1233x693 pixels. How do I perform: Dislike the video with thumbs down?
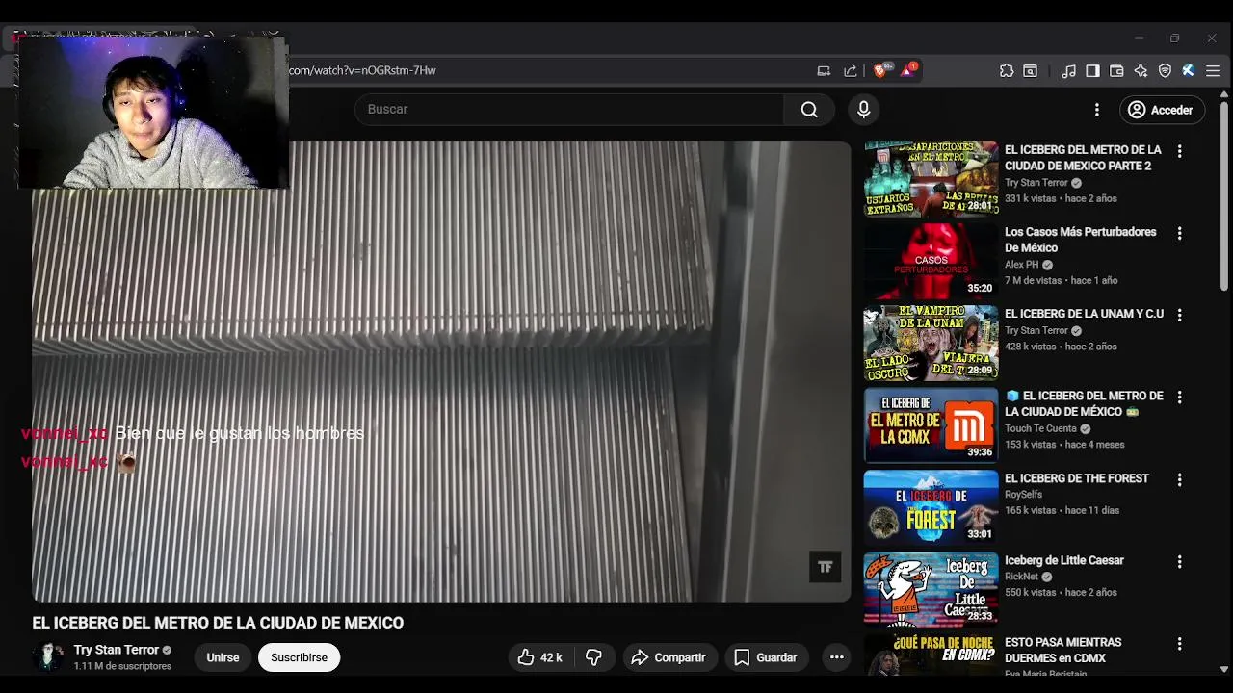594,657
